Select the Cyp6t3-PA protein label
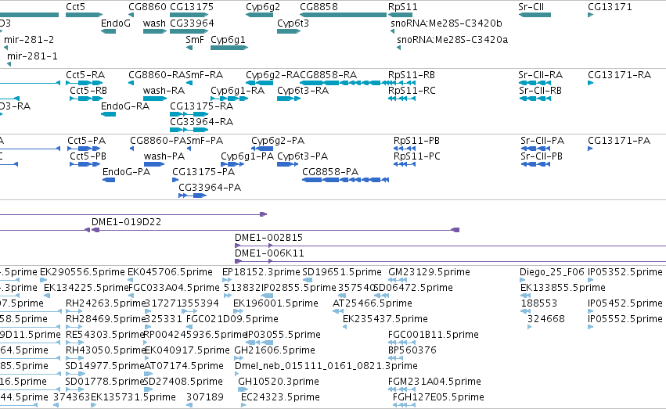The width and height of the screenshot is (666, 409). [x=302, y=156]
